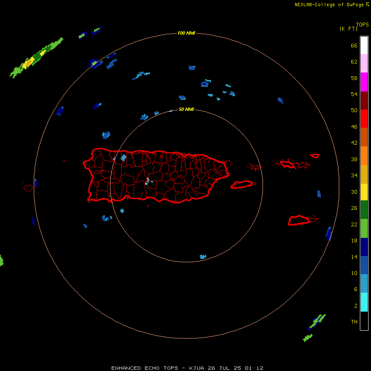The width and height of the screenshot is (371, 371).
Task: Click the gold legend swatch
Action: pyautogui.click(x=364, y=174)
